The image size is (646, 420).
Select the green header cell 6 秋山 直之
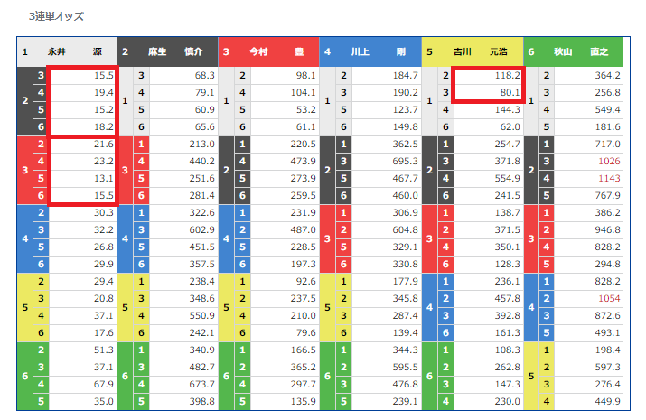[573, 51]
